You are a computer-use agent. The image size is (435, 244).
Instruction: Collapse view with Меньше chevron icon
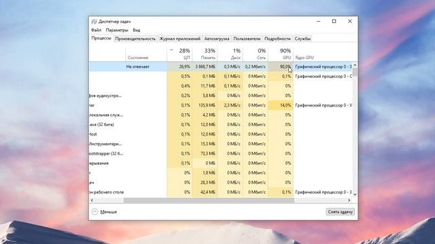[x=94, y=211]
